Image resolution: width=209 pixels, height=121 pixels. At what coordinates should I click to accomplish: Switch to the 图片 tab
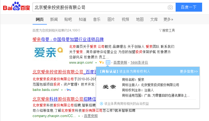(x=111, y=19)
